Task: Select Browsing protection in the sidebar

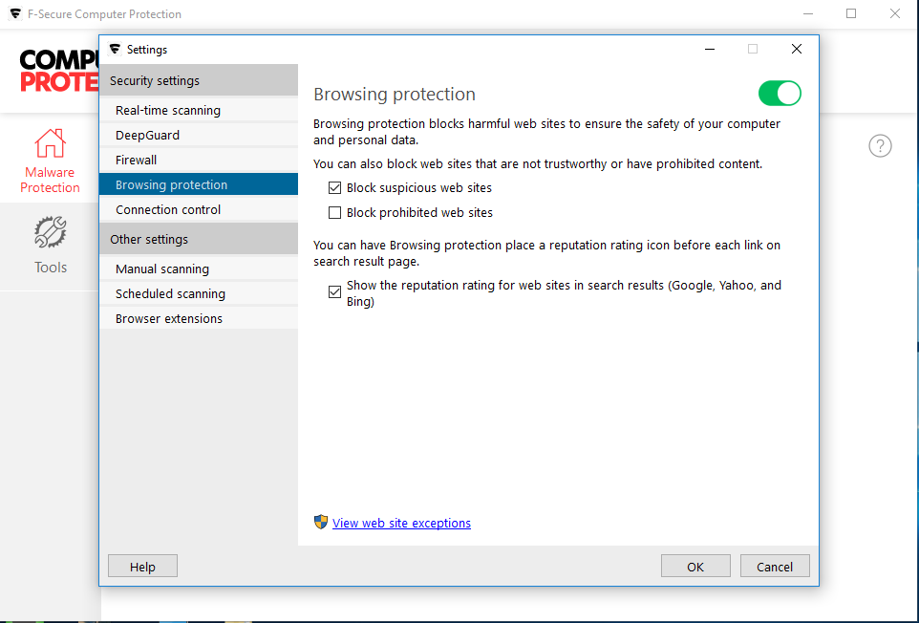Action: tap(199, 184)
